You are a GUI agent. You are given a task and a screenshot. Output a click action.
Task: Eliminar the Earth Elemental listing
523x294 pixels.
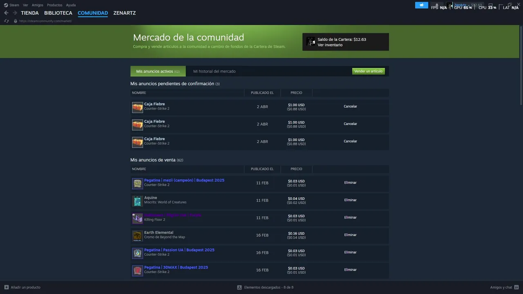click(350, 235)
